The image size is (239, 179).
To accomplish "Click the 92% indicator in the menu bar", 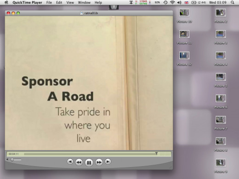I will pos(157,2).
